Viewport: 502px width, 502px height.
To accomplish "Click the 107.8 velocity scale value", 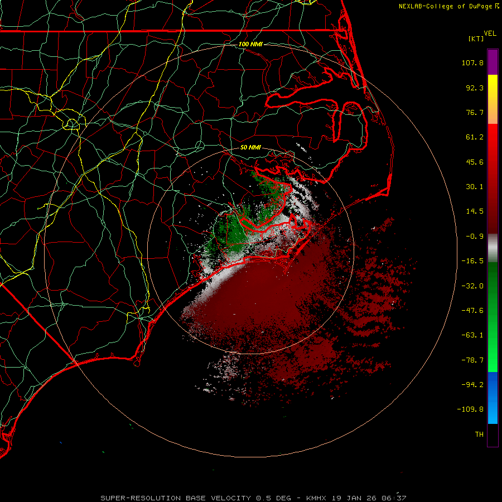I will tap(472, 62).
